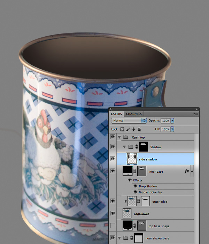Select the inner base layer name

156,172
